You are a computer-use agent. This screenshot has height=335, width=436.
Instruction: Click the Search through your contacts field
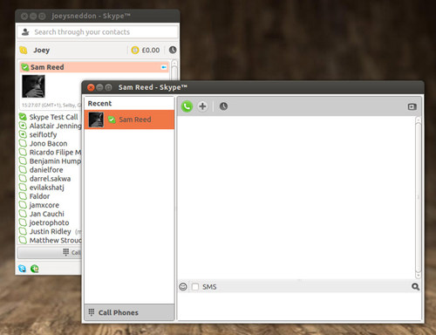click(98, 32)
